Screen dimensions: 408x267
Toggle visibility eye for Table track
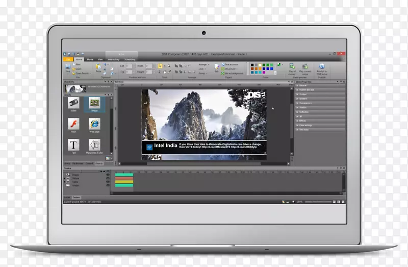(108, 182)
